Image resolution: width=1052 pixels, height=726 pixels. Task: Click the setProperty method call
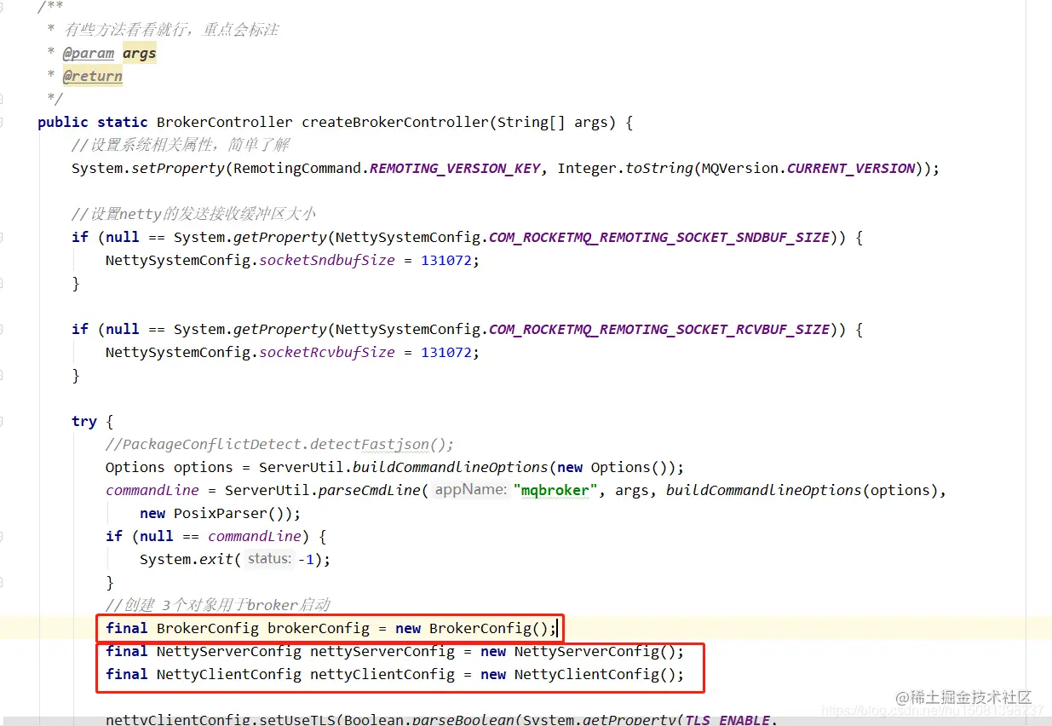178,168
